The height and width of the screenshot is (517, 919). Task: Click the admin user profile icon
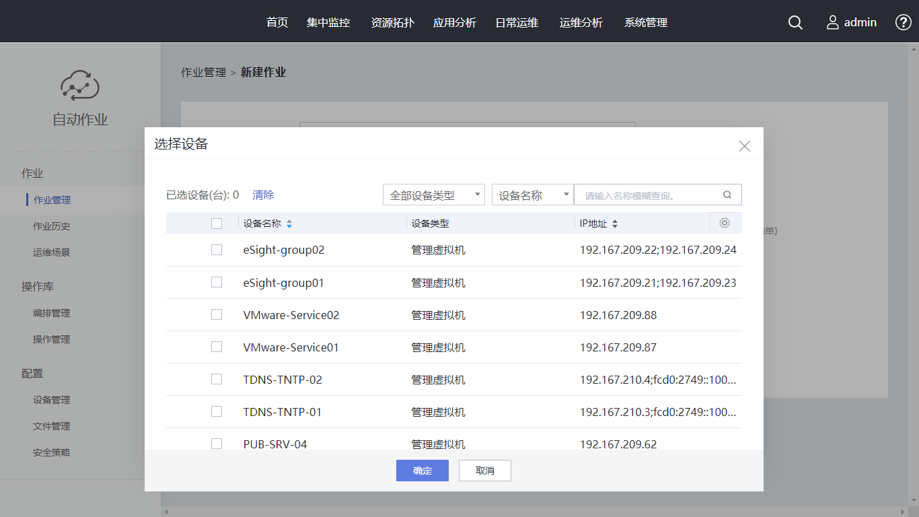coord(833,23)
